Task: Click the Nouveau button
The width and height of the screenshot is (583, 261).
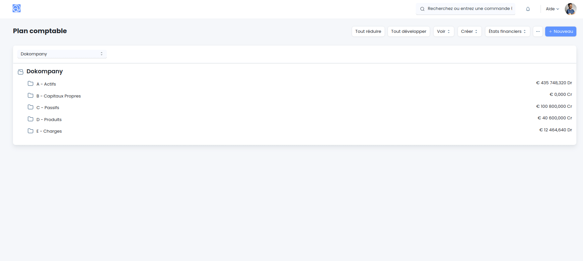Action: coord(560,32)
